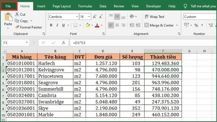Apply red font color

pos(97,25)
